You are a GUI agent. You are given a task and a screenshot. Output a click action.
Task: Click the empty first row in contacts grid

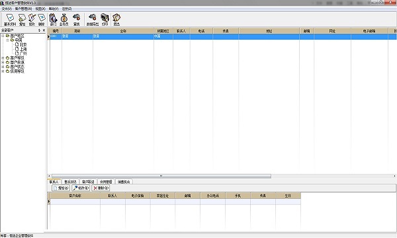click(175, 202)
